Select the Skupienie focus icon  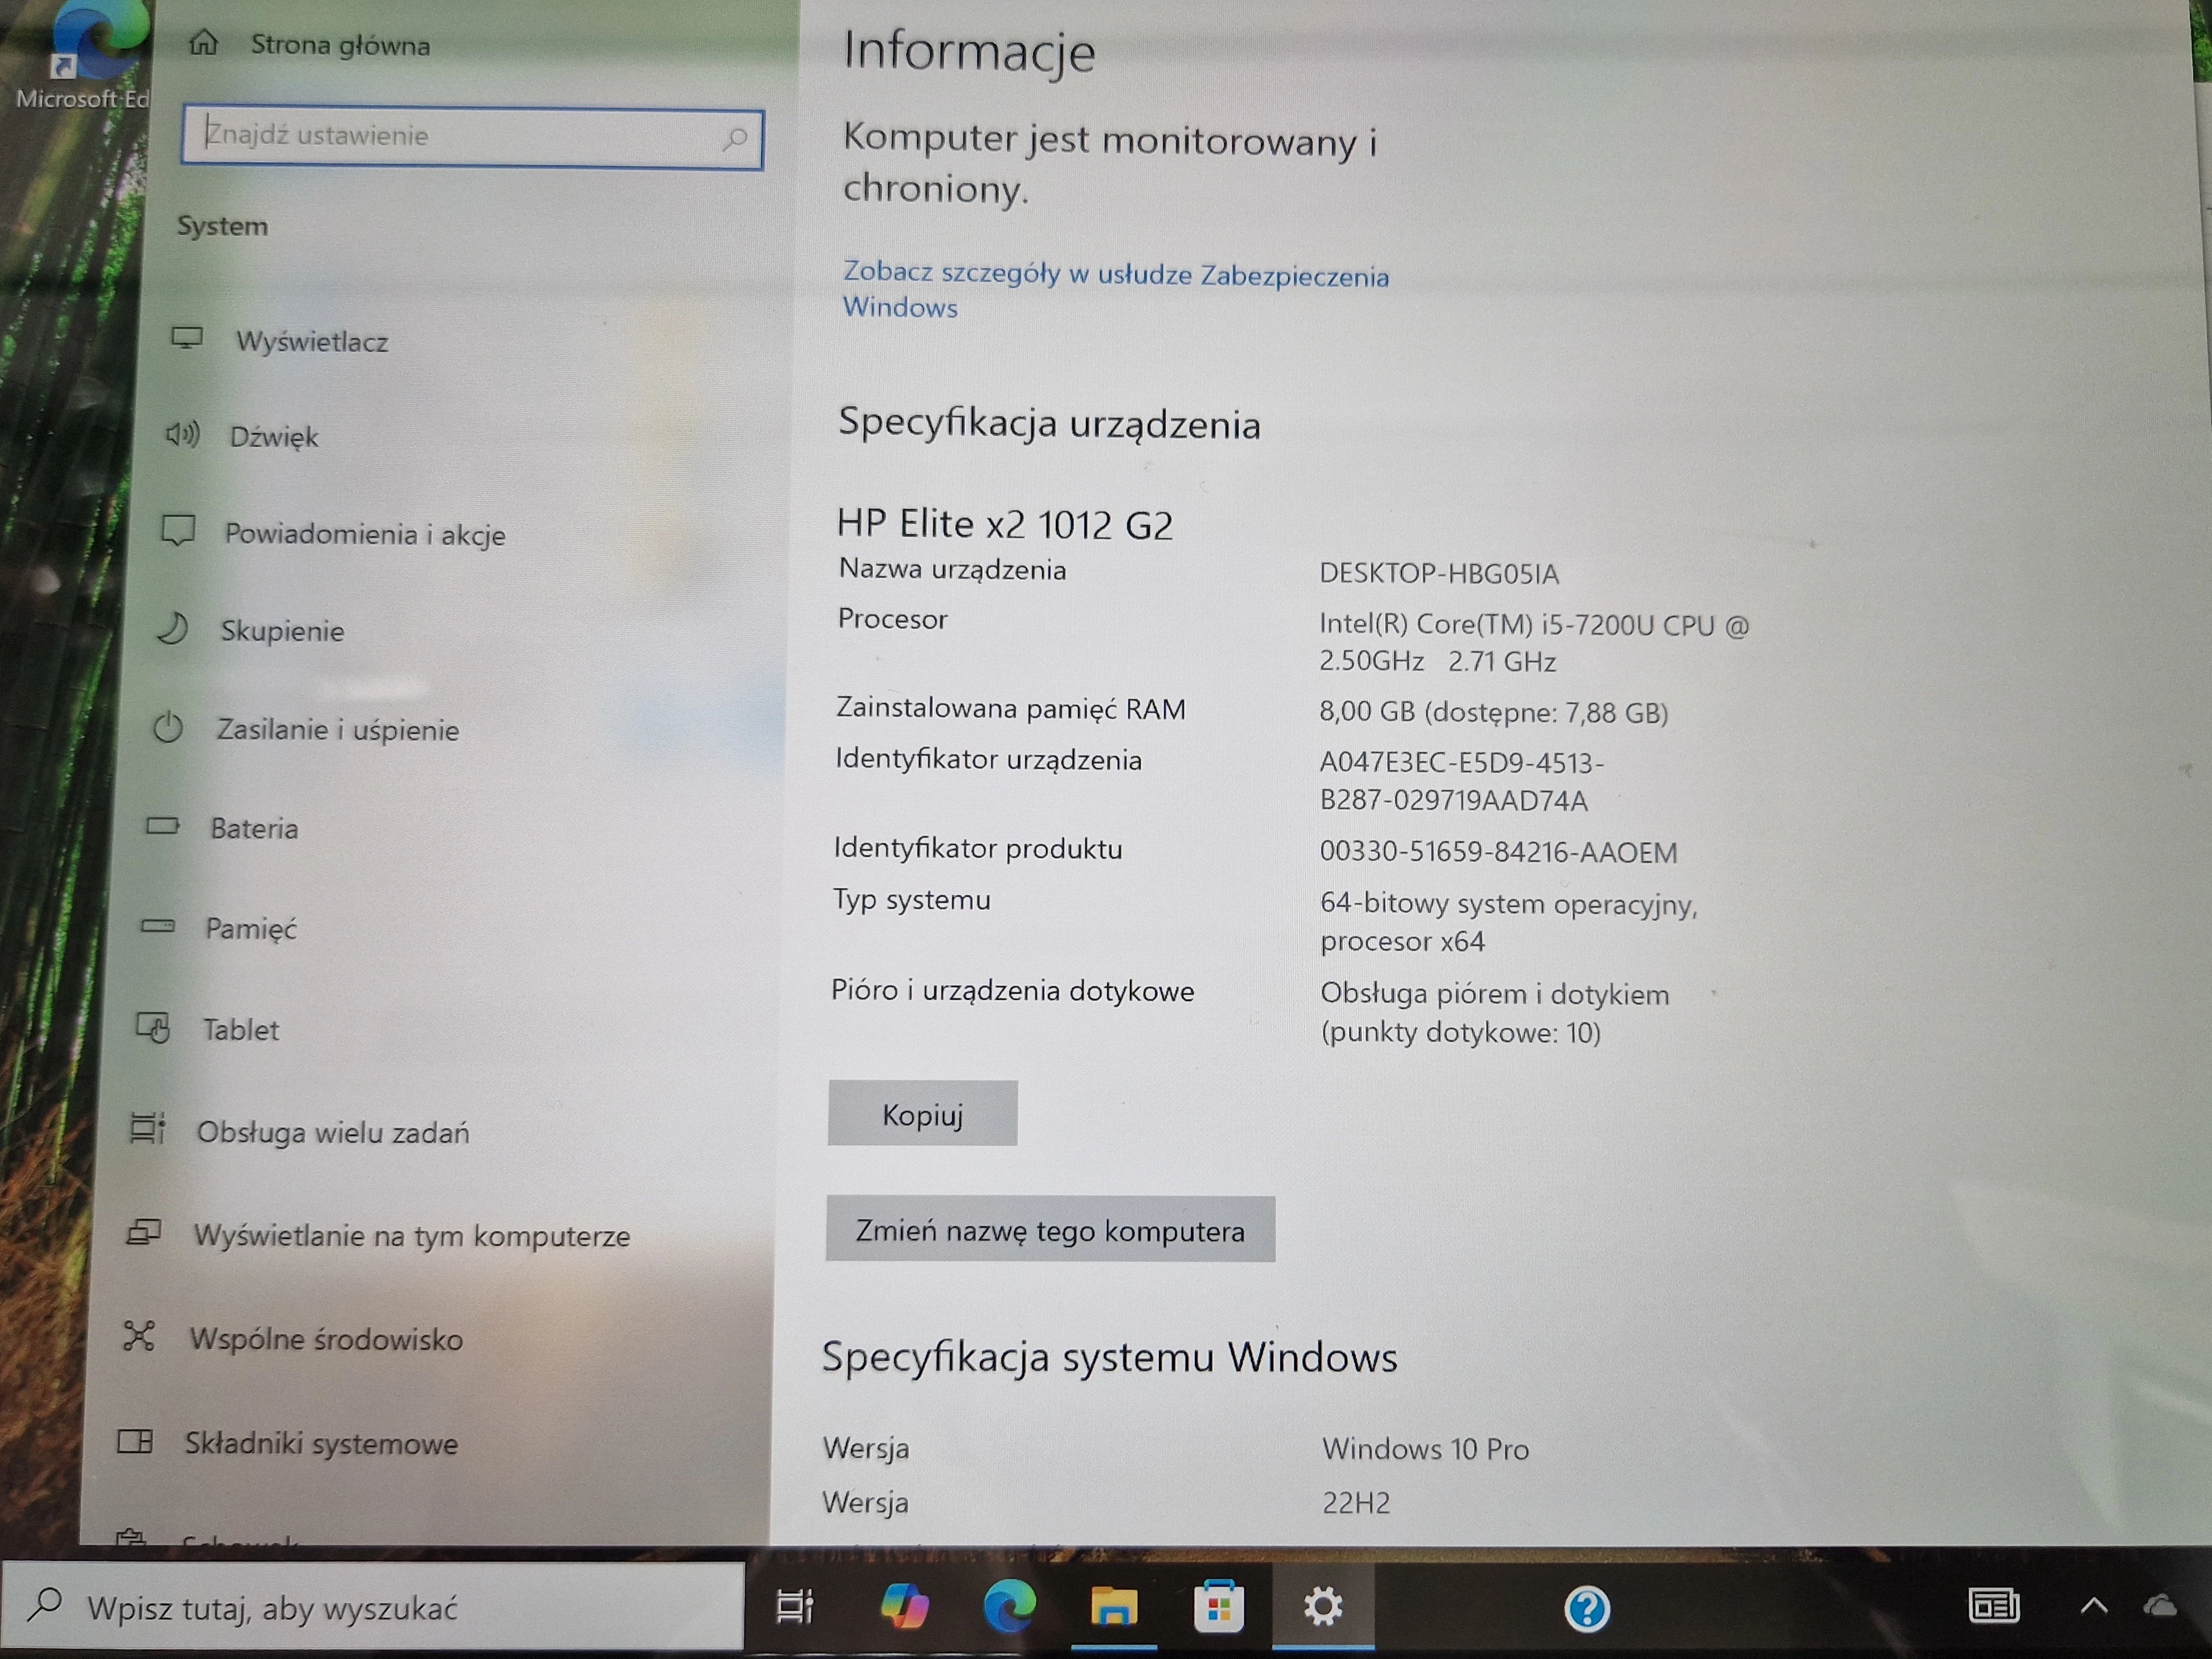(175, 630)
